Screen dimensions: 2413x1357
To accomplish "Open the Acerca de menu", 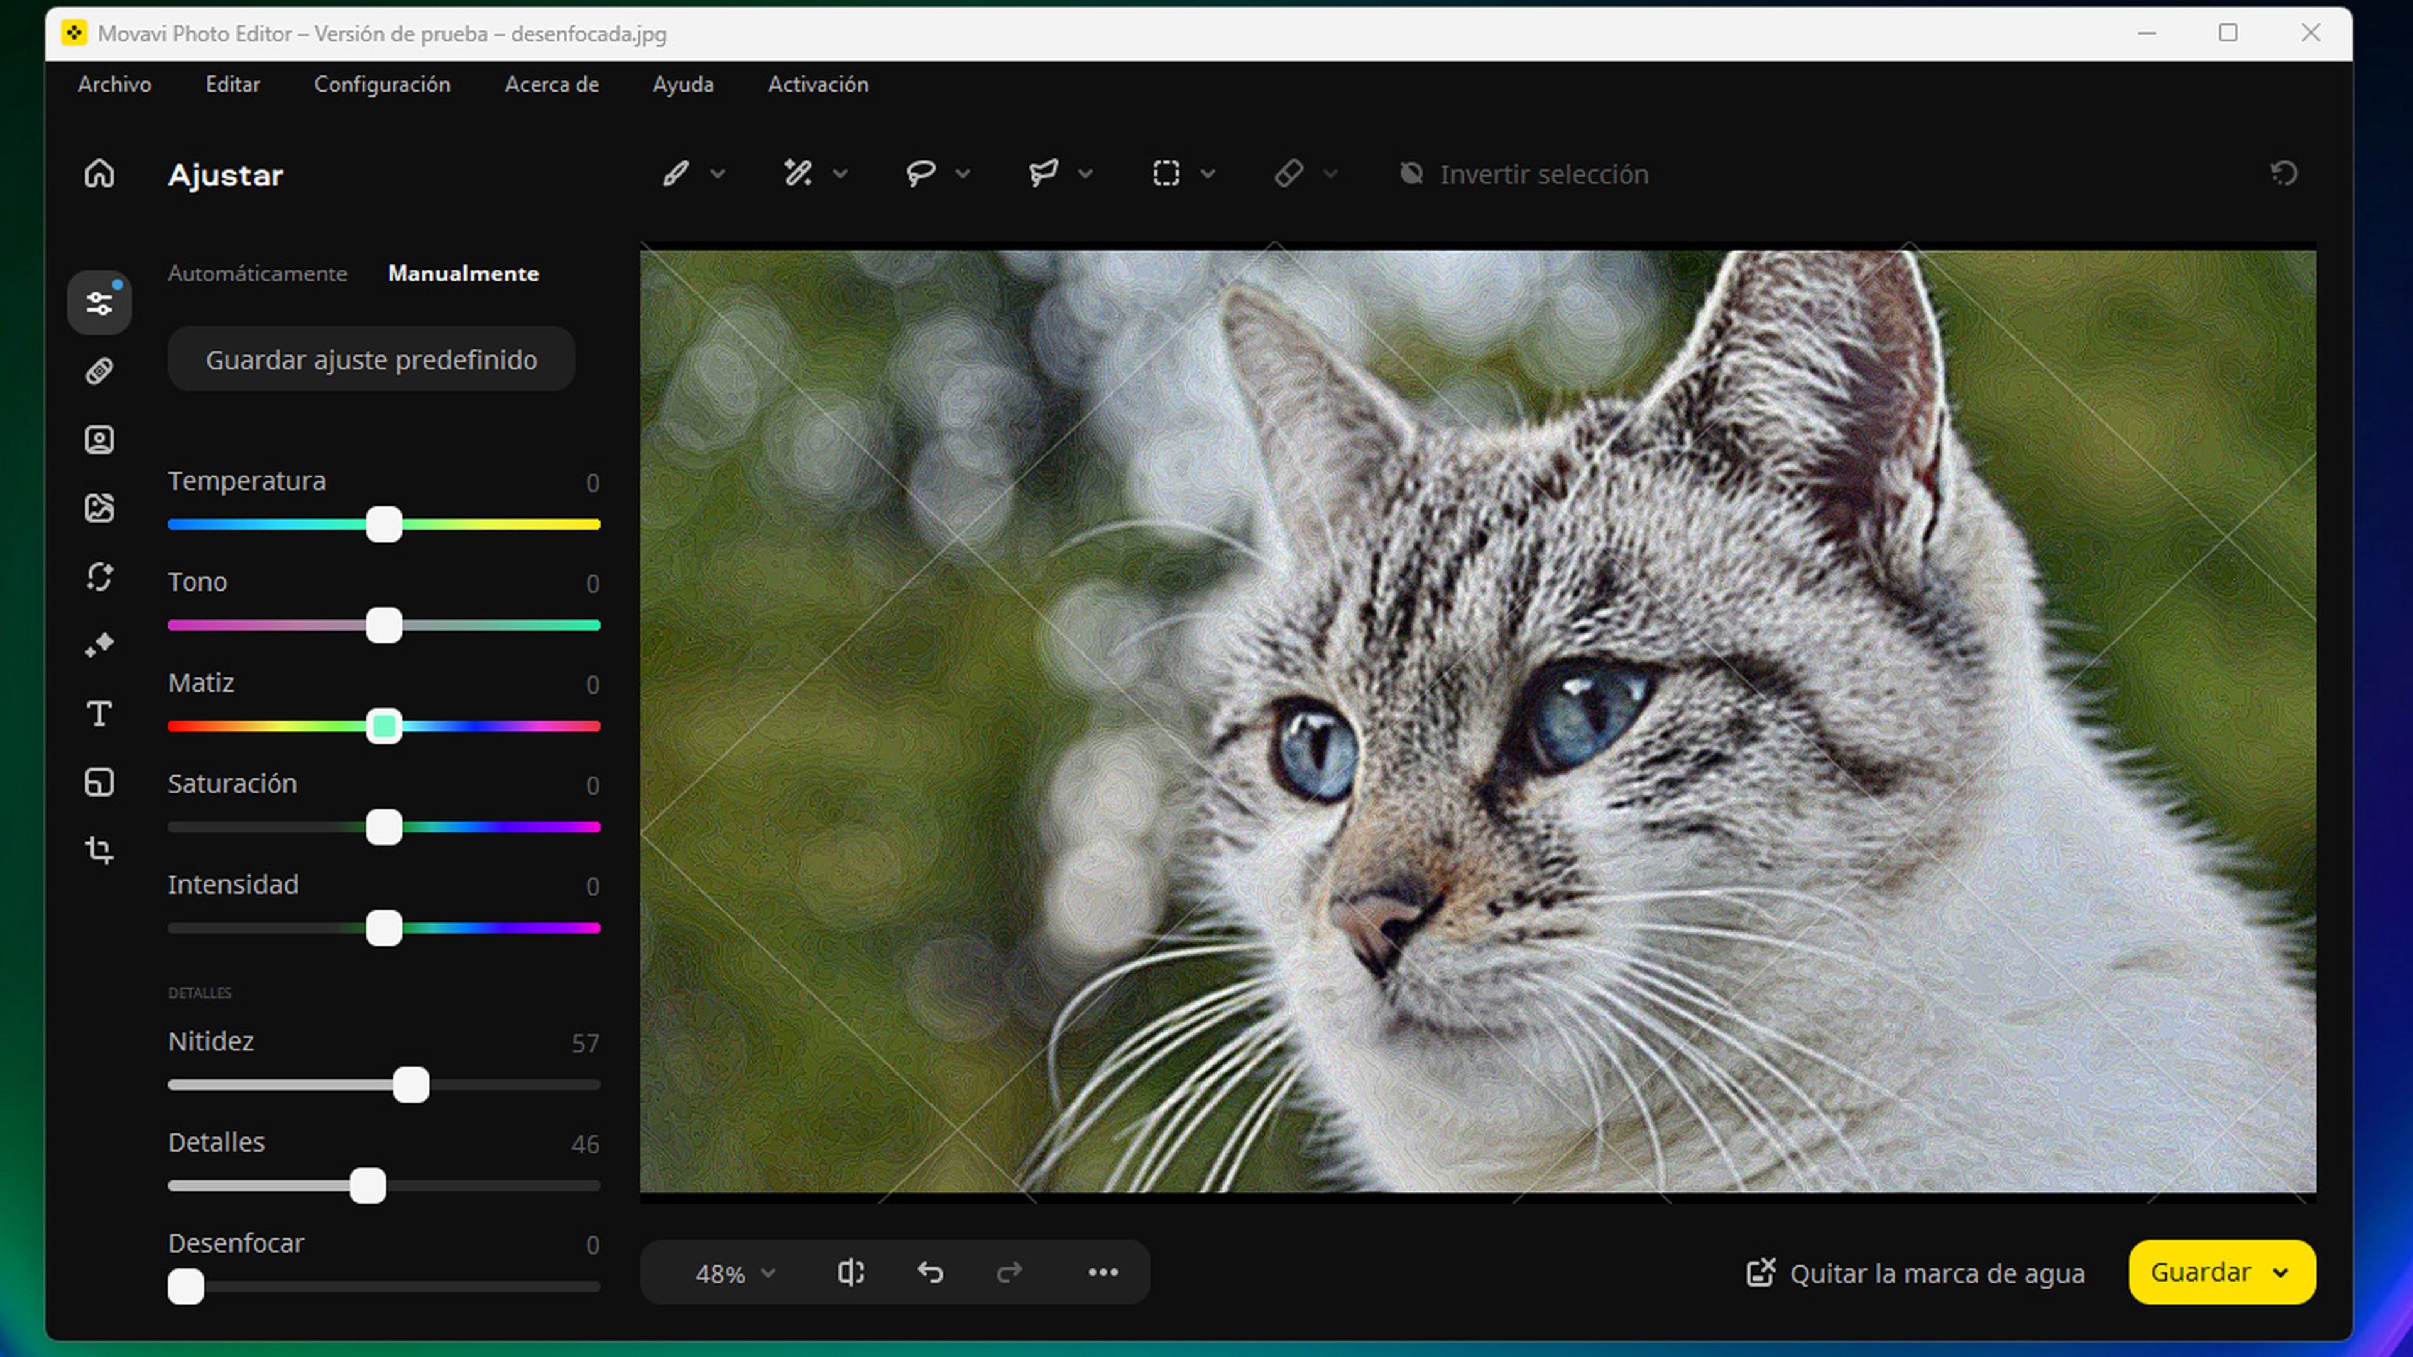I will (x=552, y=84).
